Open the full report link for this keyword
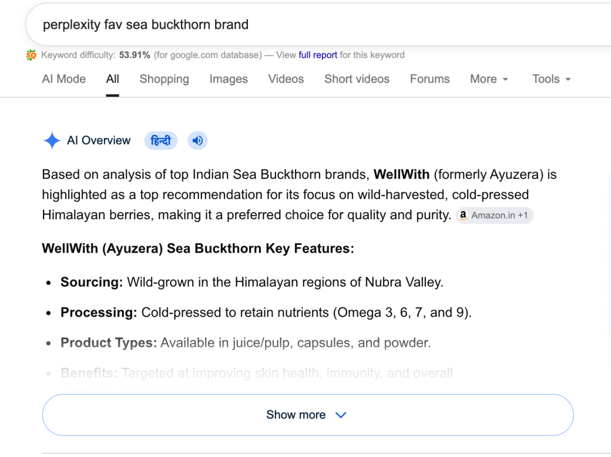The width and height of the screenshot is (611, 457). click(318, 55)
